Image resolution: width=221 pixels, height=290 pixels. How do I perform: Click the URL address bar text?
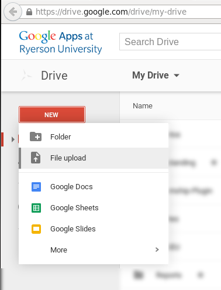pyautogui.click(x=111, y=12)
